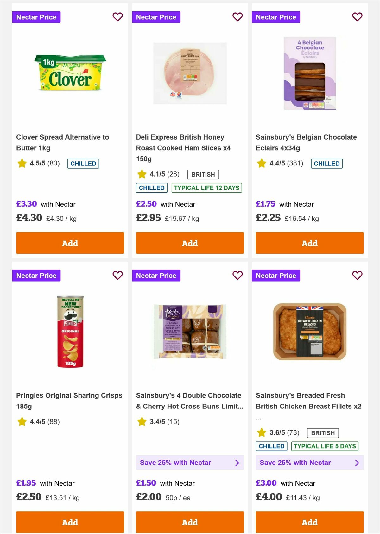Favourite Sainsbury's Belgian Chocolate Eclairs via heart icon
The image size is (380, 534).
357,17
